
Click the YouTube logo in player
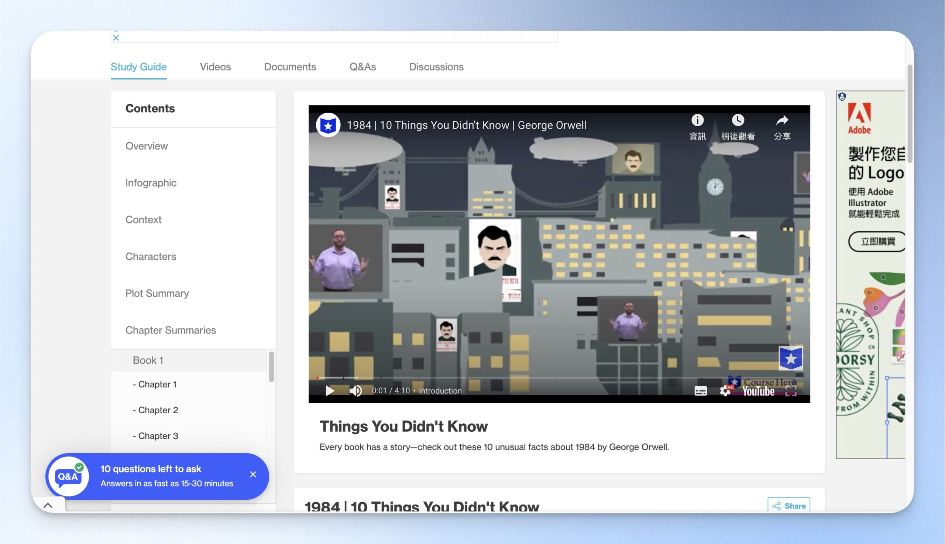pyautogui.click(x=758, y=391)
